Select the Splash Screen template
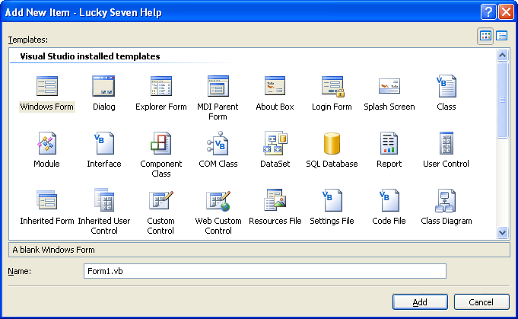 pyautogui.click(x=389, y=86)
